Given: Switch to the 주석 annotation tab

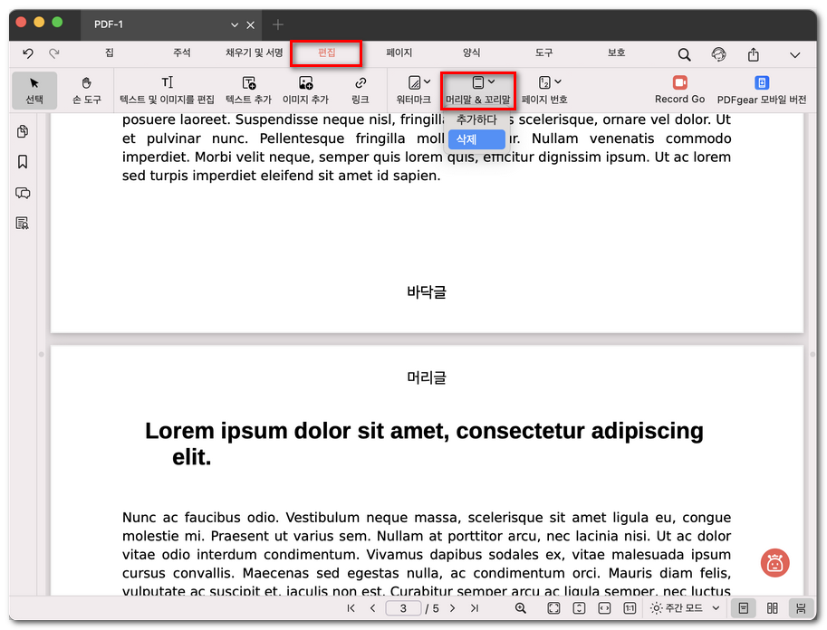Looking at the screenshot, I should [x=182, y=53].
